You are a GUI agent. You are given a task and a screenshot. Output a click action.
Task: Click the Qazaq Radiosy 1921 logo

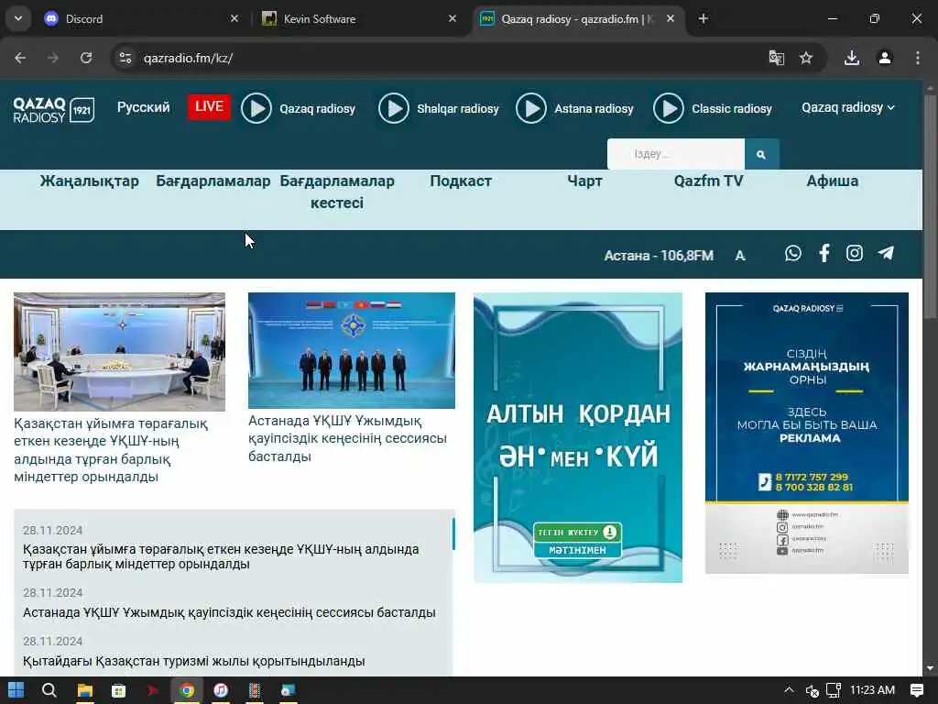54,110
